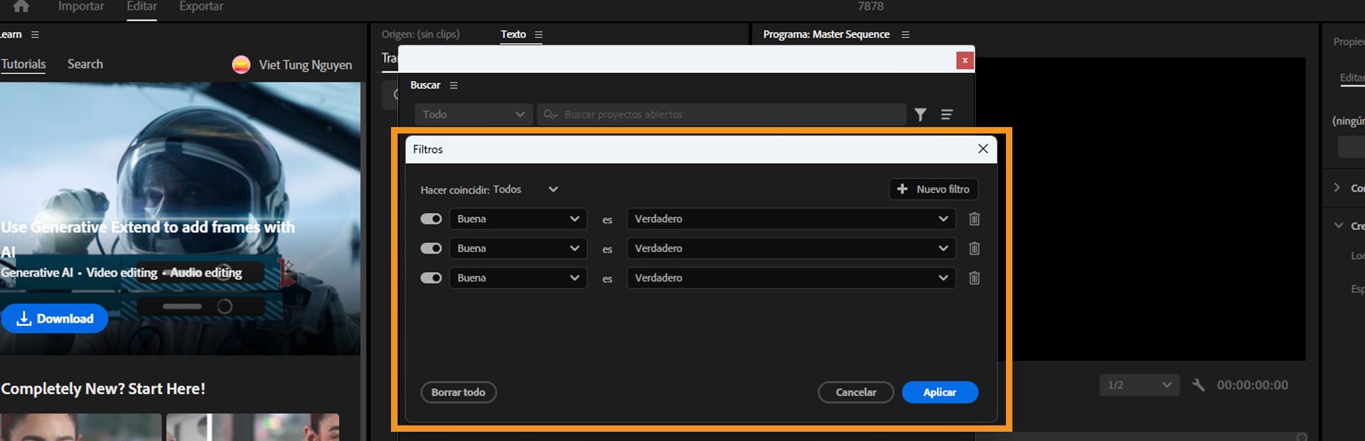1365x441 pixels.
Task: Toggle the second Buena filter switch
Action: (x=431, y=248)
